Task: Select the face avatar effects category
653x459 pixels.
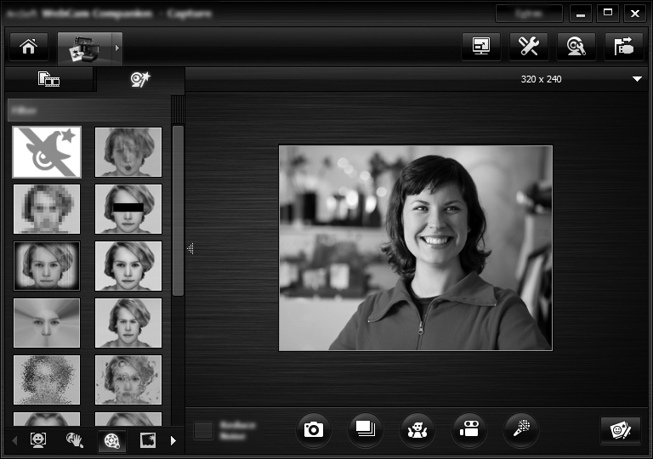Action: tap(38, 440)
